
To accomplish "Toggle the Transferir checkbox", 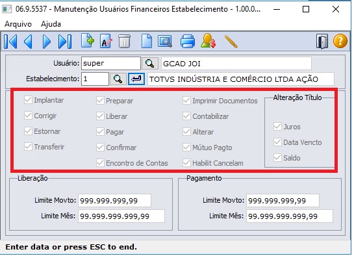I will [x=28, y=146].
